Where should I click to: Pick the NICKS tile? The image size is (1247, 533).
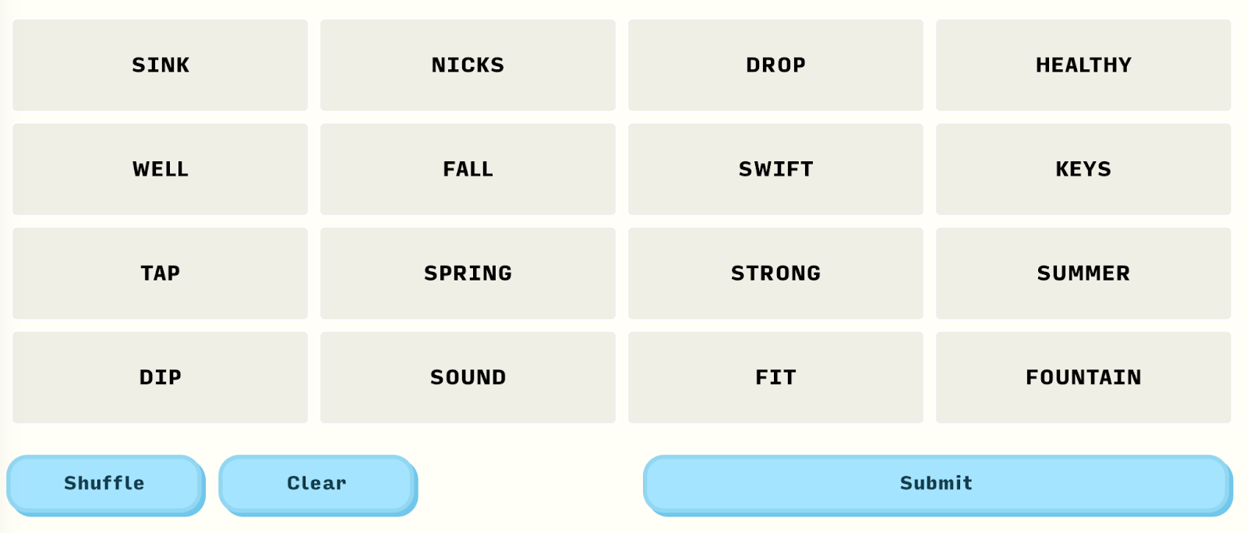(x=468, y=65)
